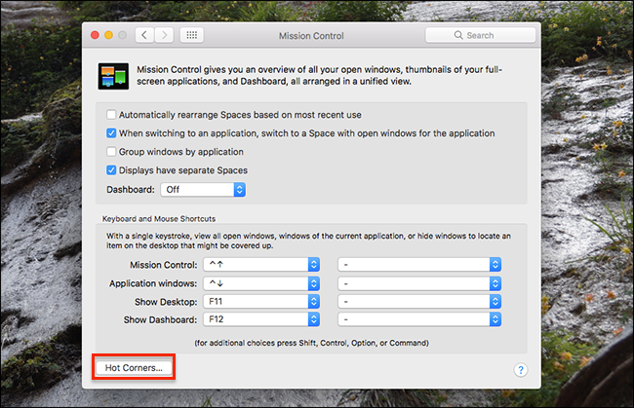The height and width of the screenshot is (408, 634).
Task: Open Application windows mouse shortcut dropdown
Action: (419, 283)
